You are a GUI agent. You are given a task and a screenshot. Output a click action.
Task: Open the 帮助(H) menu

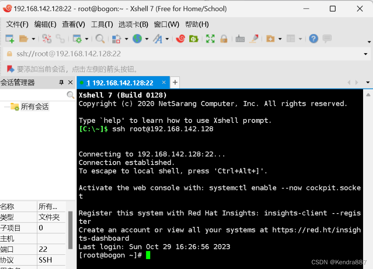[x=197, y=24]
